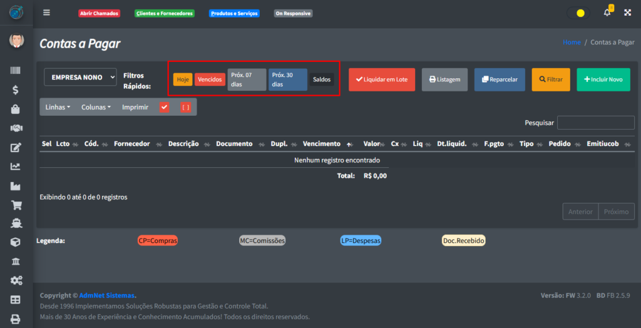Open the gears settings sidebar icon
The image size is (641, 328).
(x=16, y=280)
